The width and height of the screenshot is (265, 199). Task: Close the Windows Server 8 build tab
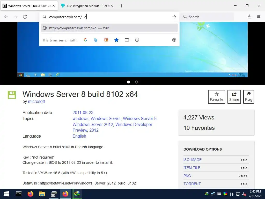tap(54, 6)
